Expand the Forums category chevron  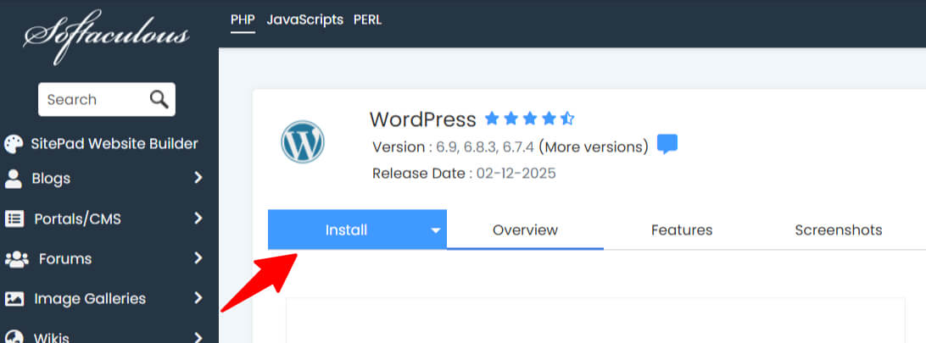tap(198, 258)
